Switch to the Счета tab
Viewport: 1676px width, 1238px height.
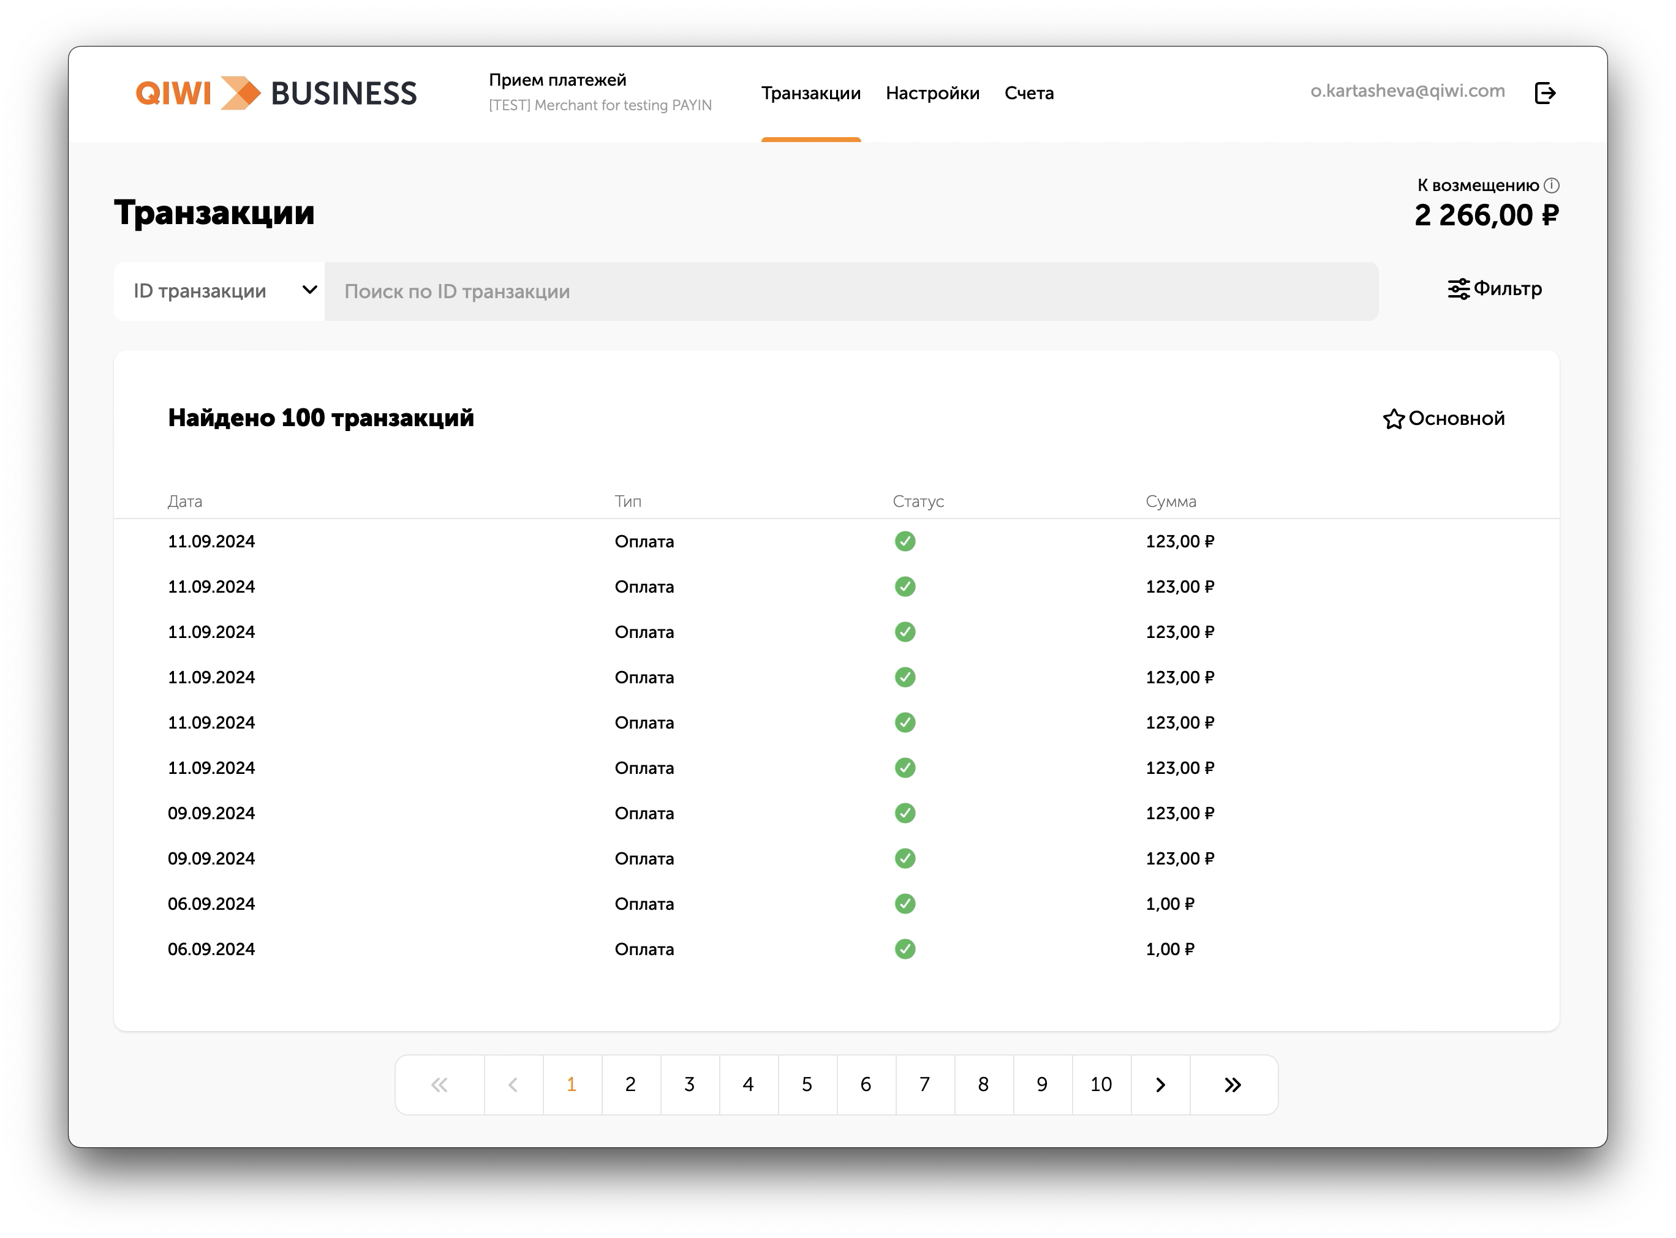1029,93
